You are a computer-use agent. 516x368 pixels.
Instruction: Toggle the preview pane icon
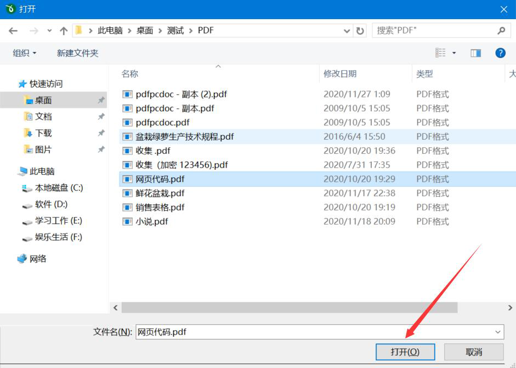(x=475, y=53)
